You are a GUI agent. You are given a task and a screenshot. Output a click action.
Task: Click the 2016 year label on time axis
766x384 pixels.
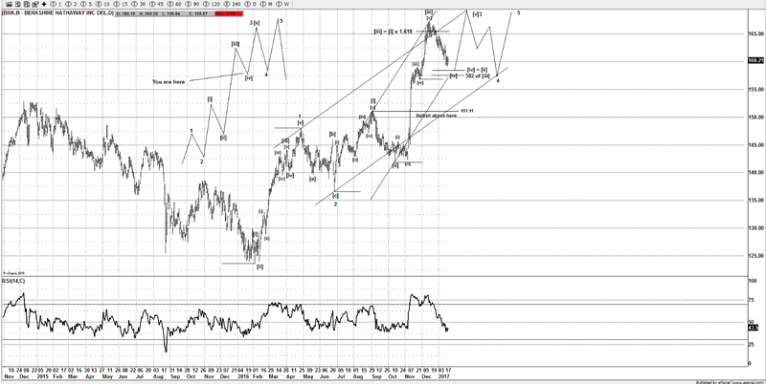click(x=243, y=376)
